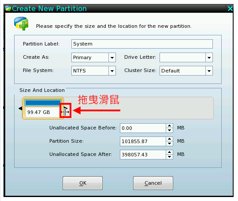Click the Partition Size input field

point(143,141)
